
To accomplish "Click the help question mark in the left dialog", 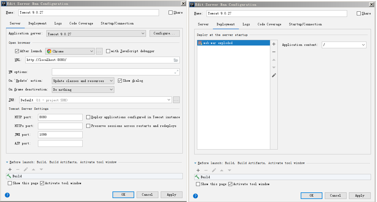I will click(7, 195).
